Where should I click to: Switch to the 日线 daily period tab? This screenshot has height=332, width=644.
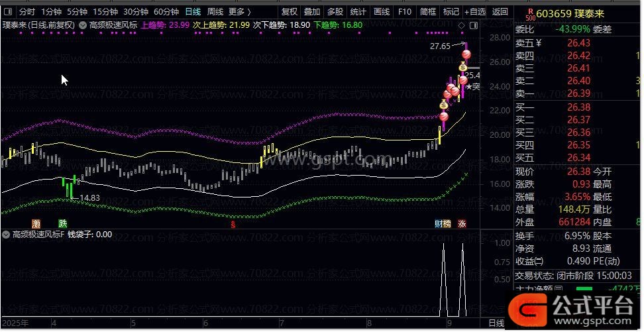click(x=192, y=12)
